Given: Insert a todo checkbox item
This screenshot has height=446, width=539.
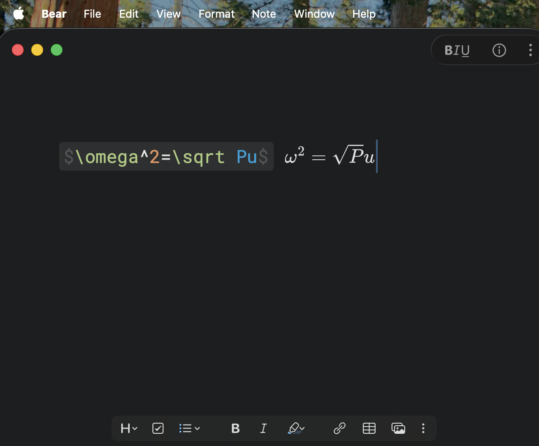Looking at the screenshot, I should (158, 429).
